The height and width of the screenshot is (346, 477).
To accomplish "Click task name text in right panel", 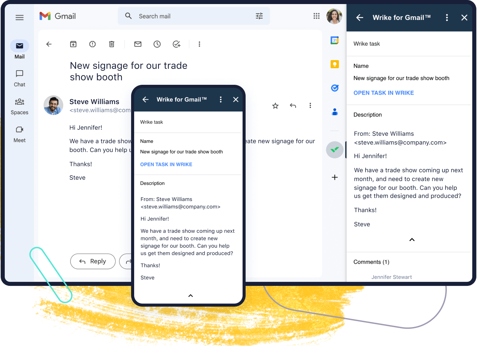I will pyautogui.click(x=401, y=78).
